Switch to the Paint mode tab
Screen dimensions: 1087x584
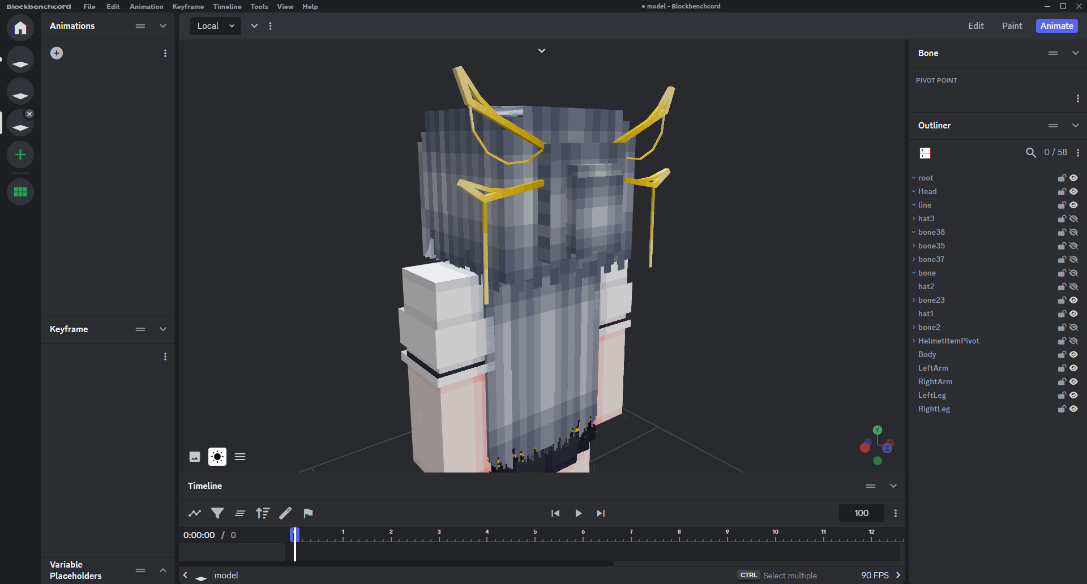coord(1012,26)
